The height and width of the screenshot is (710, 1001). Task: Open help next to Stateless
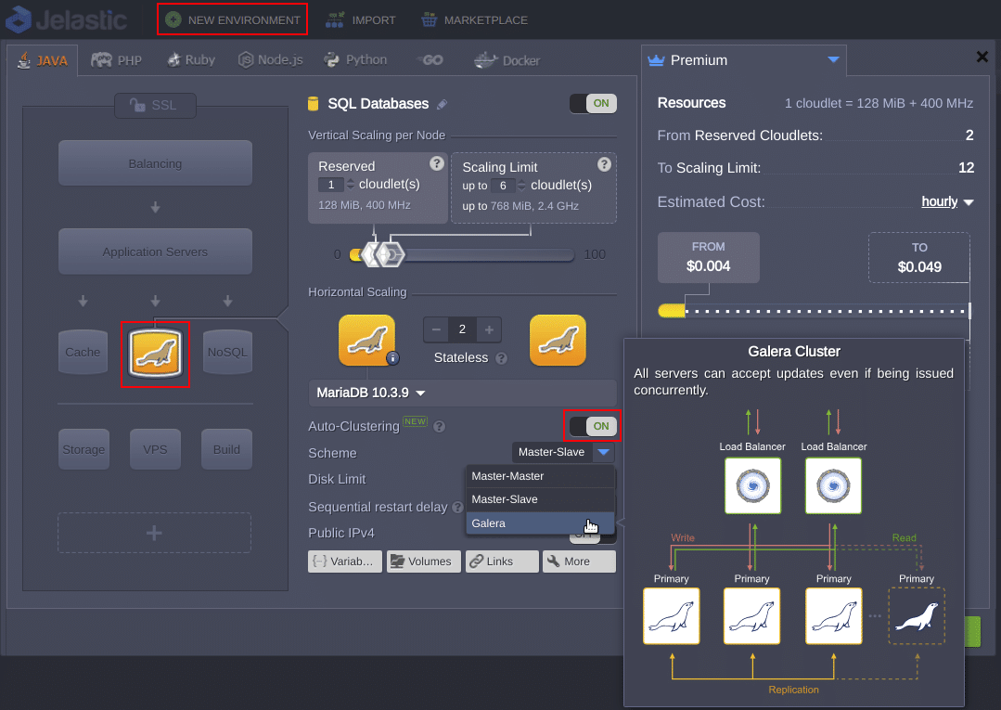[502, 358]
